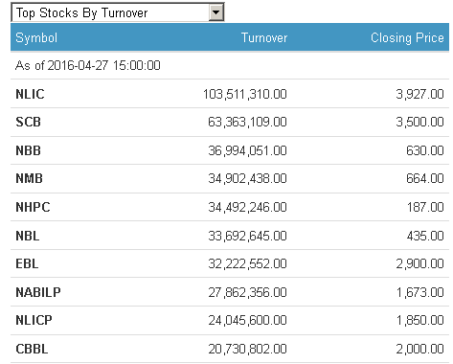Viewport: 453px width, 364px height.
Task: Click NHPC closing price 187.00
Action: pyautogui.click(x=425, y=207)
